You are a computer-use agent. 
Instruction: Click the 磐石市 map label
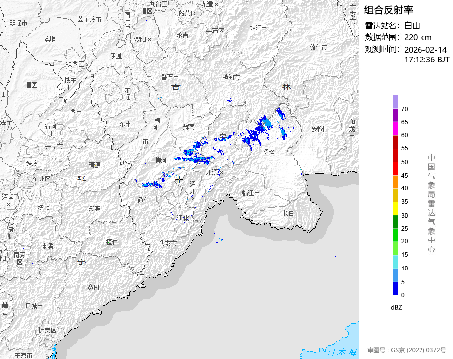tap(170, 77)
